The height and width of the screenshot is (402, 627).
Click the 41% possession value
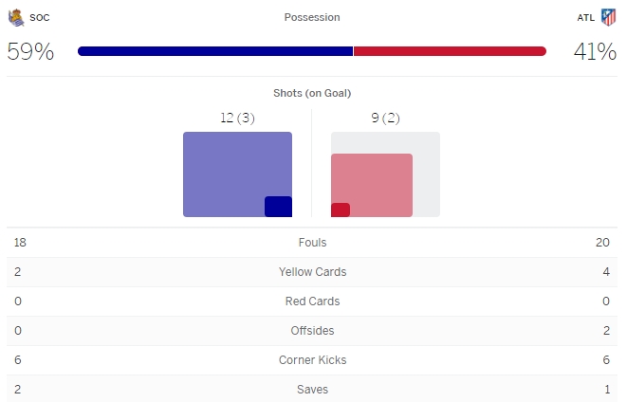pos(595,52)
